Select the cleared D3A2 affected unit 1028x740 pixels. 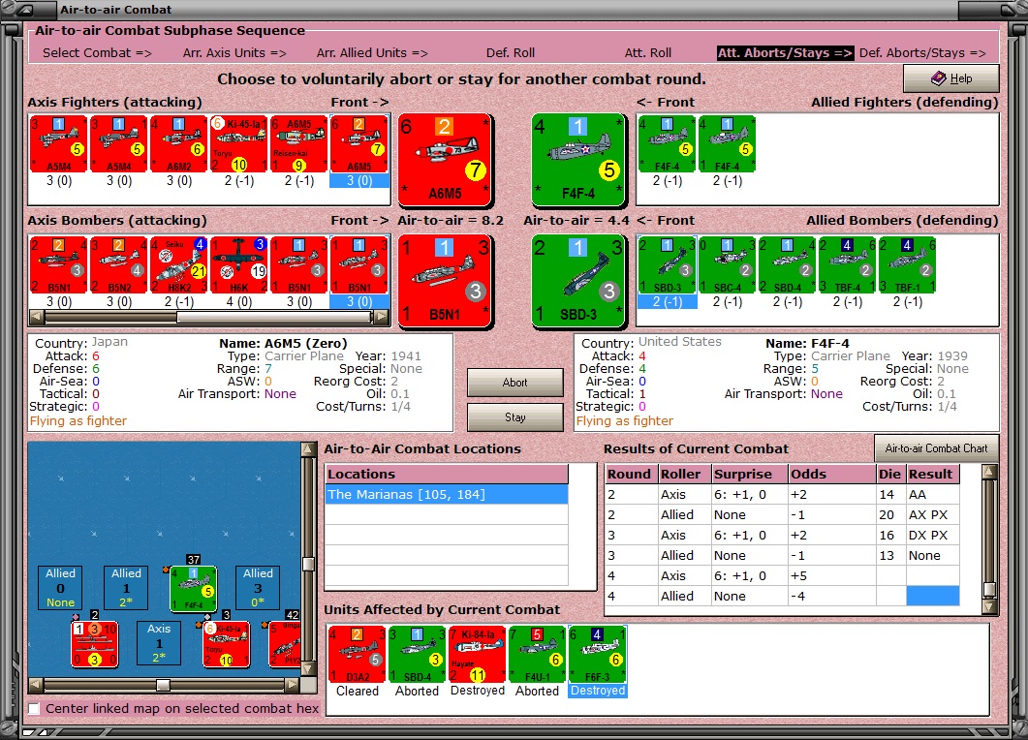point(358,654)
